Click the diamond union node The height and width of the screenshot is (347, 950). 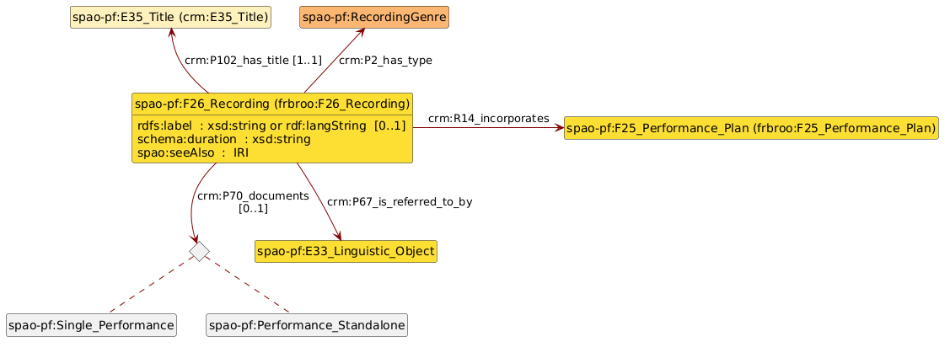[x=199, y=251]
